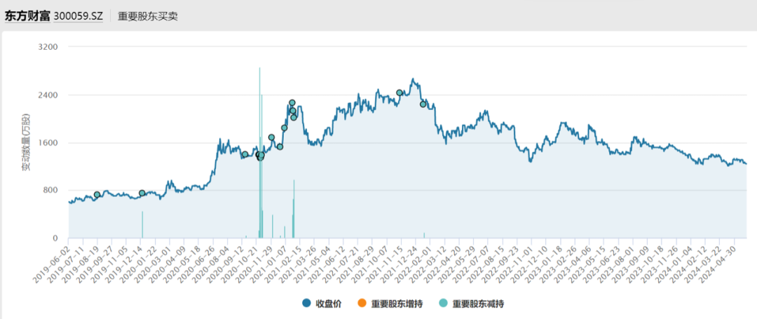Open the 重要股东买卖 tab
The image size is (757, 319).
[x=148, y=16]
